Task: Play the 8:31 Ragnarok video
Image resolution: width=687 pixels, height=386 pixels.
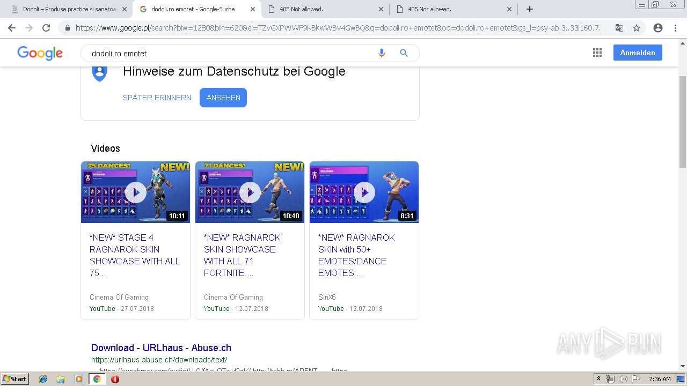Action: [x=364, y=192]
